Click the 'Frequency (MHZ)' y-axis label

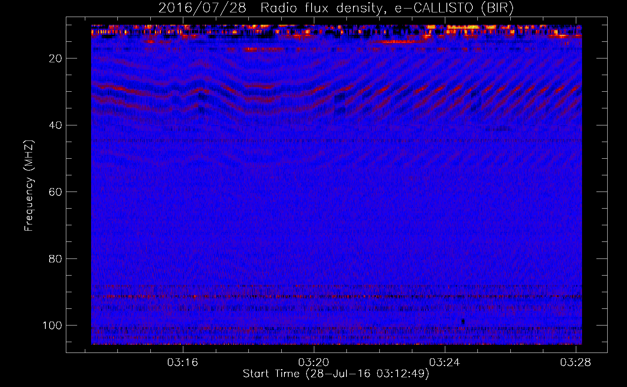click(29, 186)
